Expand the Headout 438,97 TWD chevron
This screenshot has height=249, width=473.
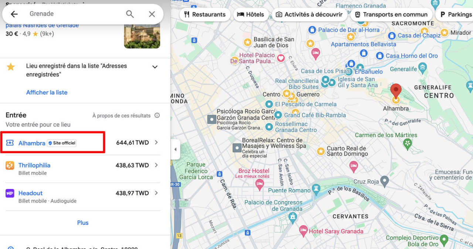click(156, 193)
